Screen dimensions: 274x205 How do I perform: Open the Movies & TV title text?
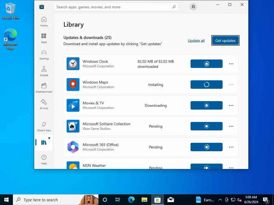93,103
